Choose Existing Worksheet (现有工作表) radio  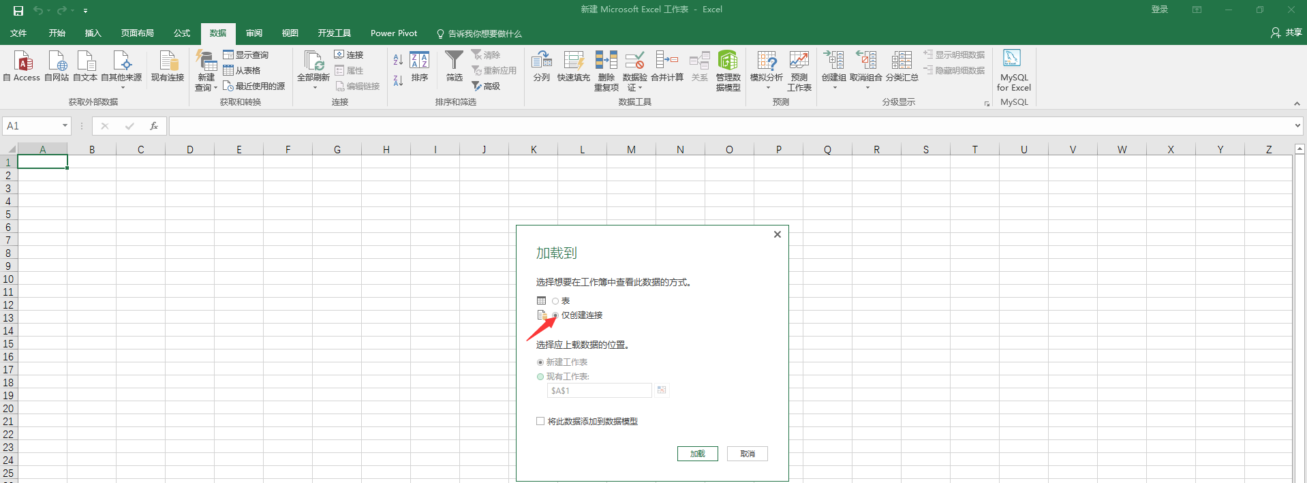pyautogui.click(x=540, y=377)
